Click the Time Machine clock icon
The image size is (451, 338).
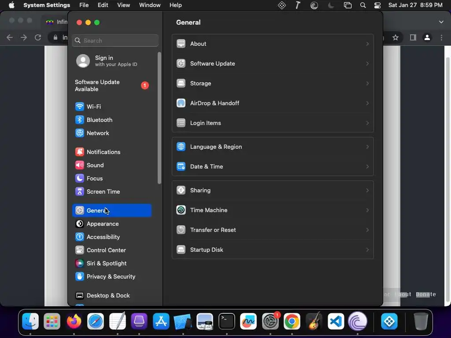click(x=181, y=210)
